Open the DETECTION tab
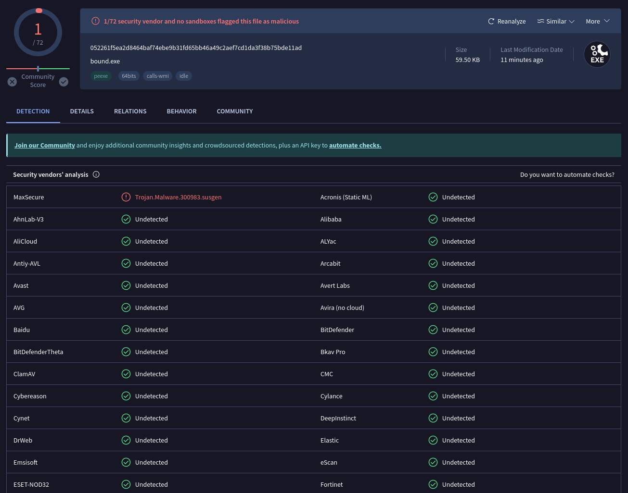This screenshot has width=628, height=493. point(33,111)
